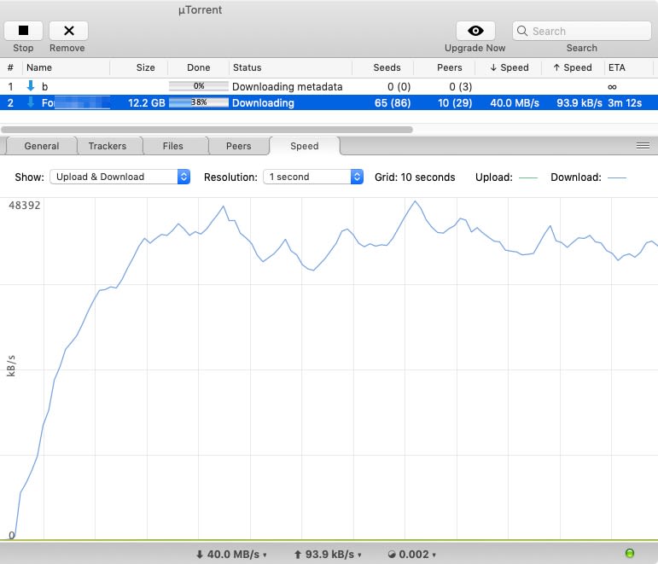The width and height of the screenshot is (658, 564).
Task: Click the 0% progress bar of torrent b
Action: [x=199, y=86]
